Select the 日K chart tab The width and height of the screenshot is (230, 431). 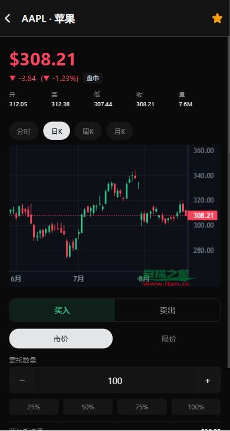(x=56, y=131)
